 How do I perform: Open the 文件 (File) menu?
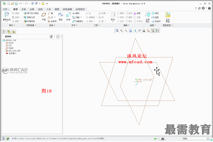[x=6, y=9]
